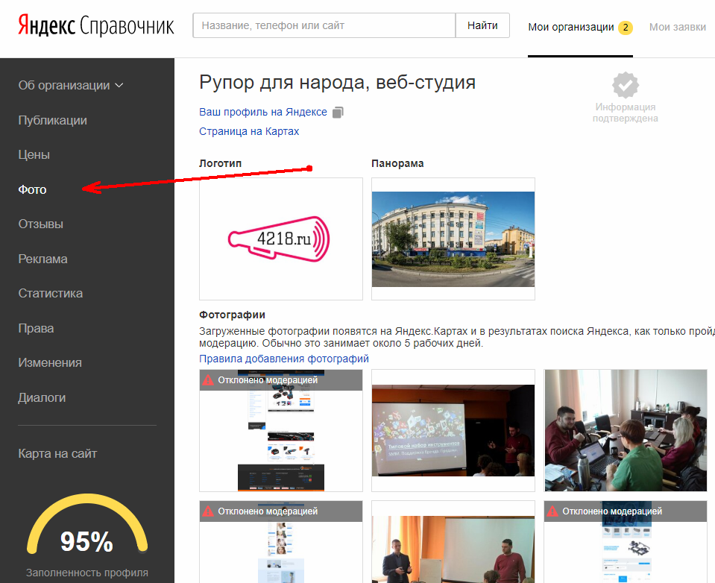
Task: Click the warning triangle on first rejected photo
Action: pyautogui.click(x=209, y=380)
